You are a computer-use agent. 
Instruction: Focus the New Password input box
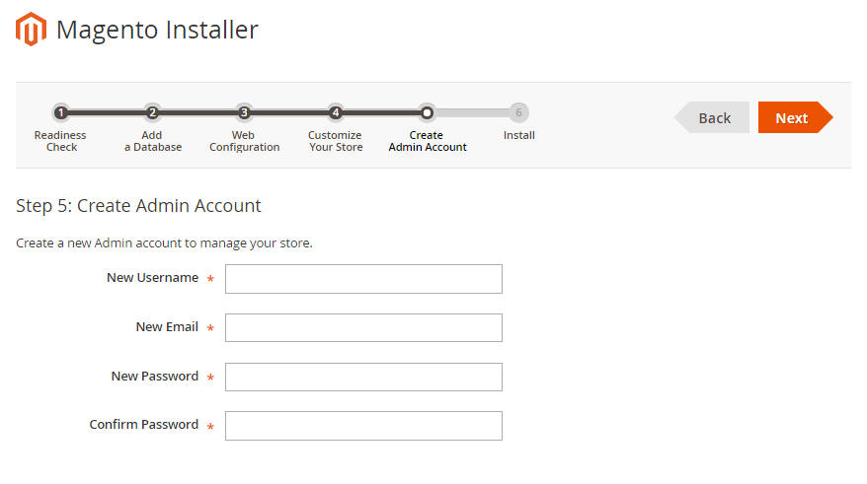(x=363, y=377)
